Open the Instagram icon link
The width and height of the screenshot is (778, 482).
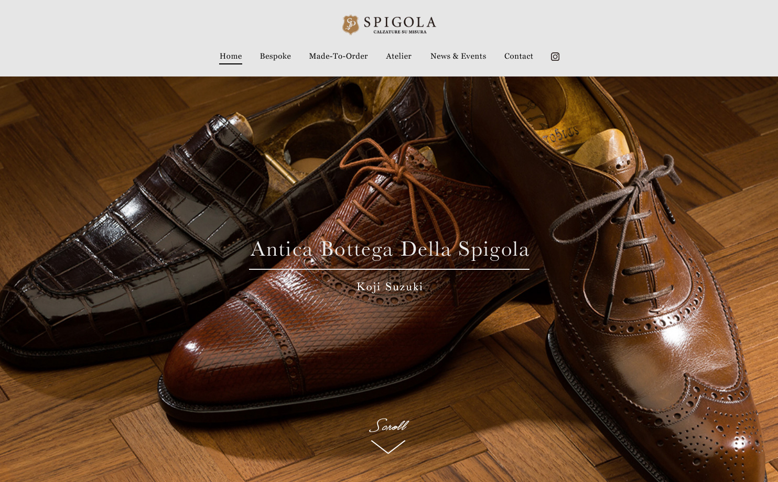click(x=555, y=57)
